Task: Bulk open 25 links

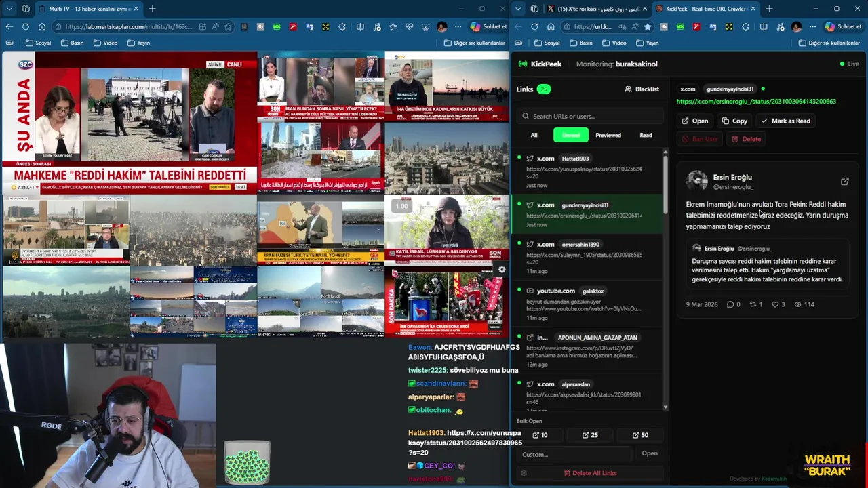Action: click(590, 435)
